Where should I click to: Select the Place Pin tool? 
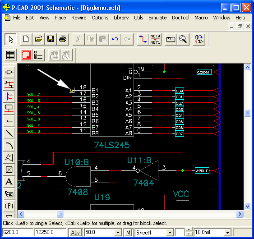(9, 121)
